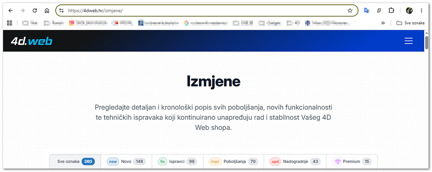432x172 pixels.
Task: Expand hidden bookmarks with the double chevron
Action: coord(383,23)
